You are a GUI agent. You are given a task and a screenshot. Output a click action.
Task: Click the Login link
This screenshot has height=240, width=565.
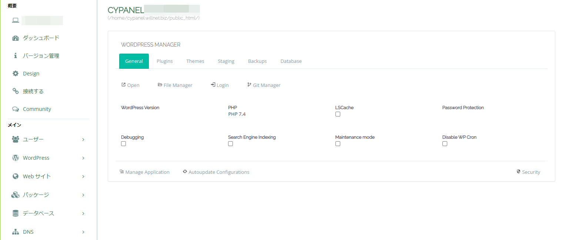tap(220, 85)
